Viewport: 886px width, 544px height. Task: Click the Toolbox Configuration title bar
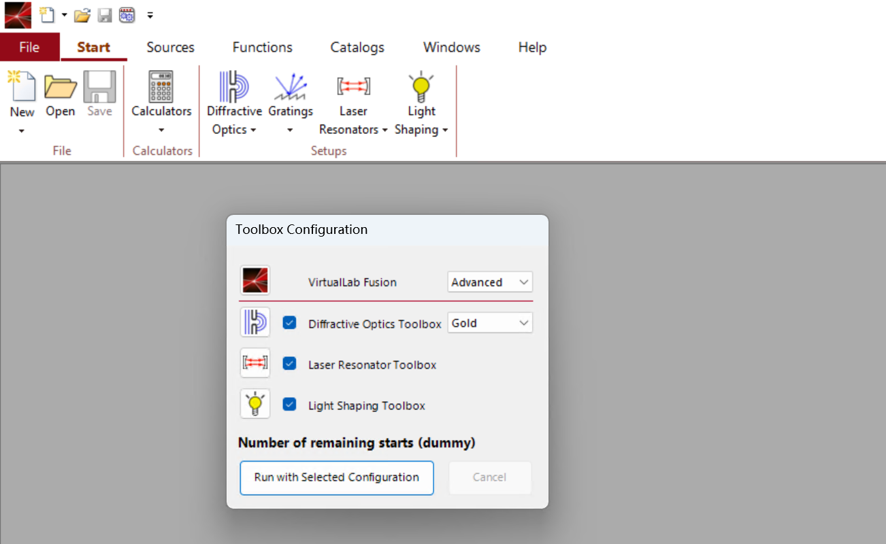(x=387, y=230)
